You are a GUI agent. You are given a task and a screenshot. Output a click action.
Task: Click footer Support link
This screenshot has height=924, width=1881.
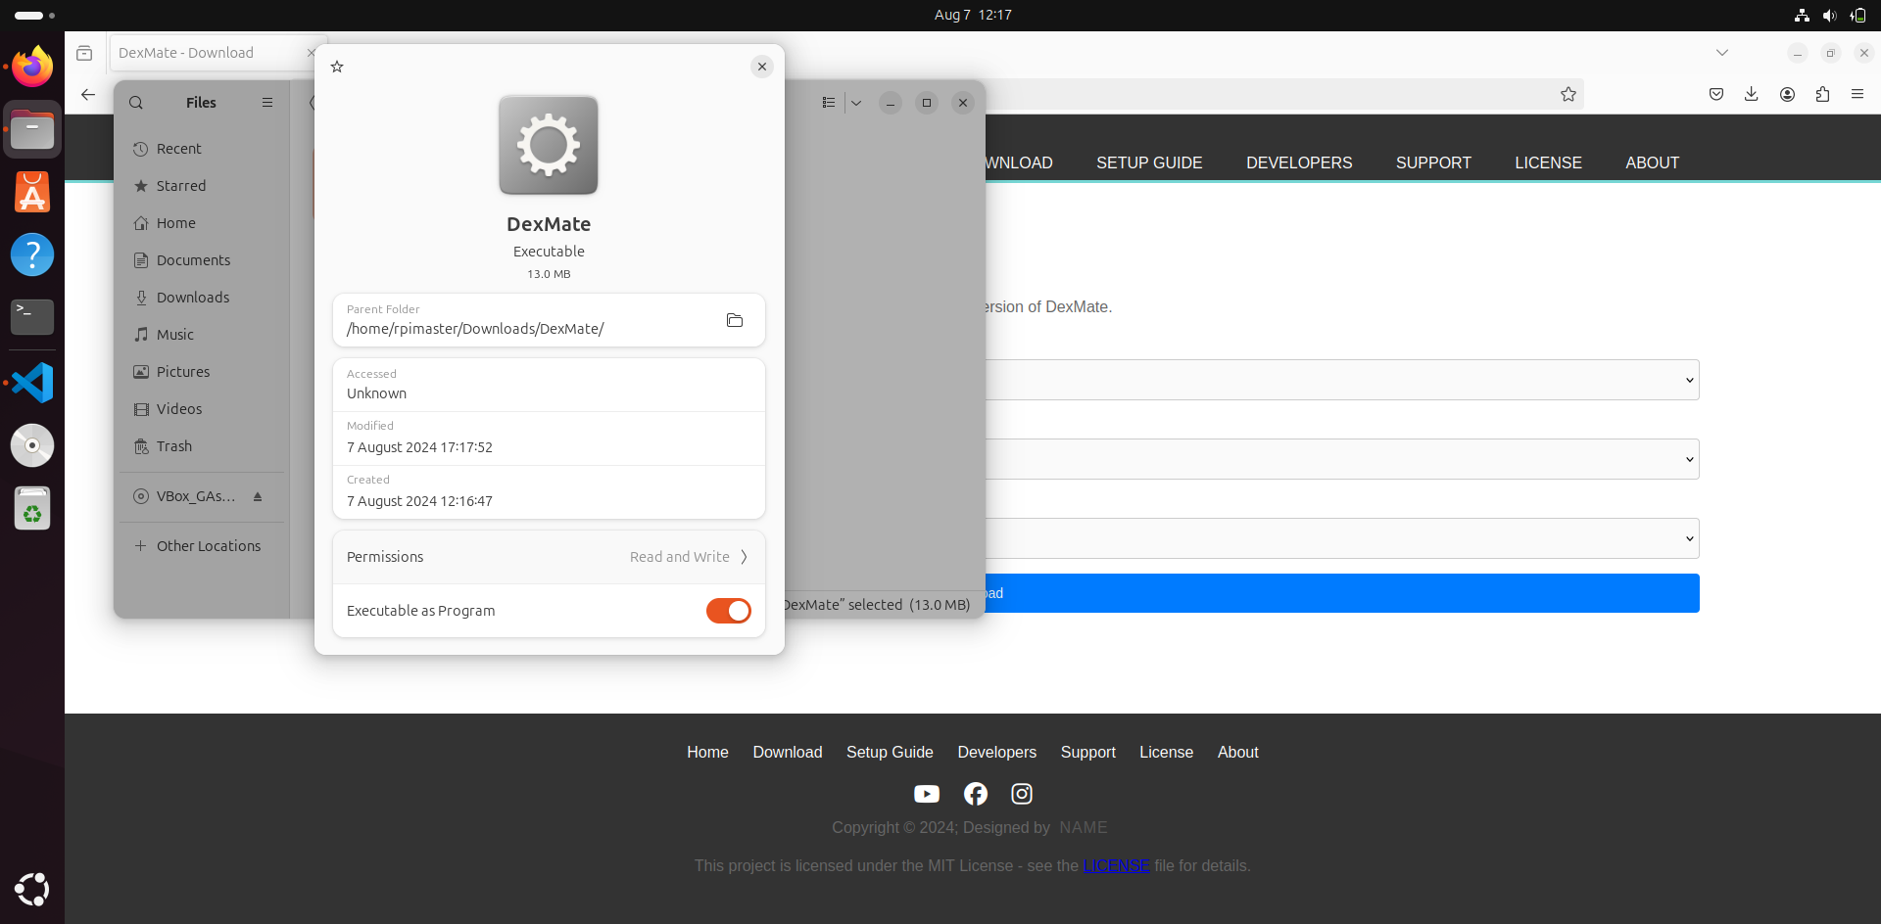tap(1087, 752)
